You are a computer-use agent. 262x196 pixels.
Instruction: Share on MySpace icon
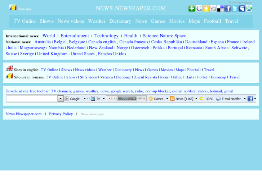click(x=242, y=8)
